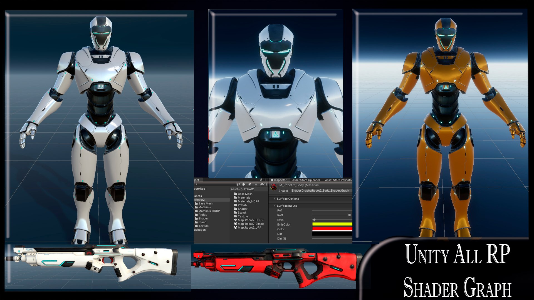The width and height of the screenshot is (534, 300).
Task: Click the M_Robot 2_Body (Material) title
Action: coord(299,185)
